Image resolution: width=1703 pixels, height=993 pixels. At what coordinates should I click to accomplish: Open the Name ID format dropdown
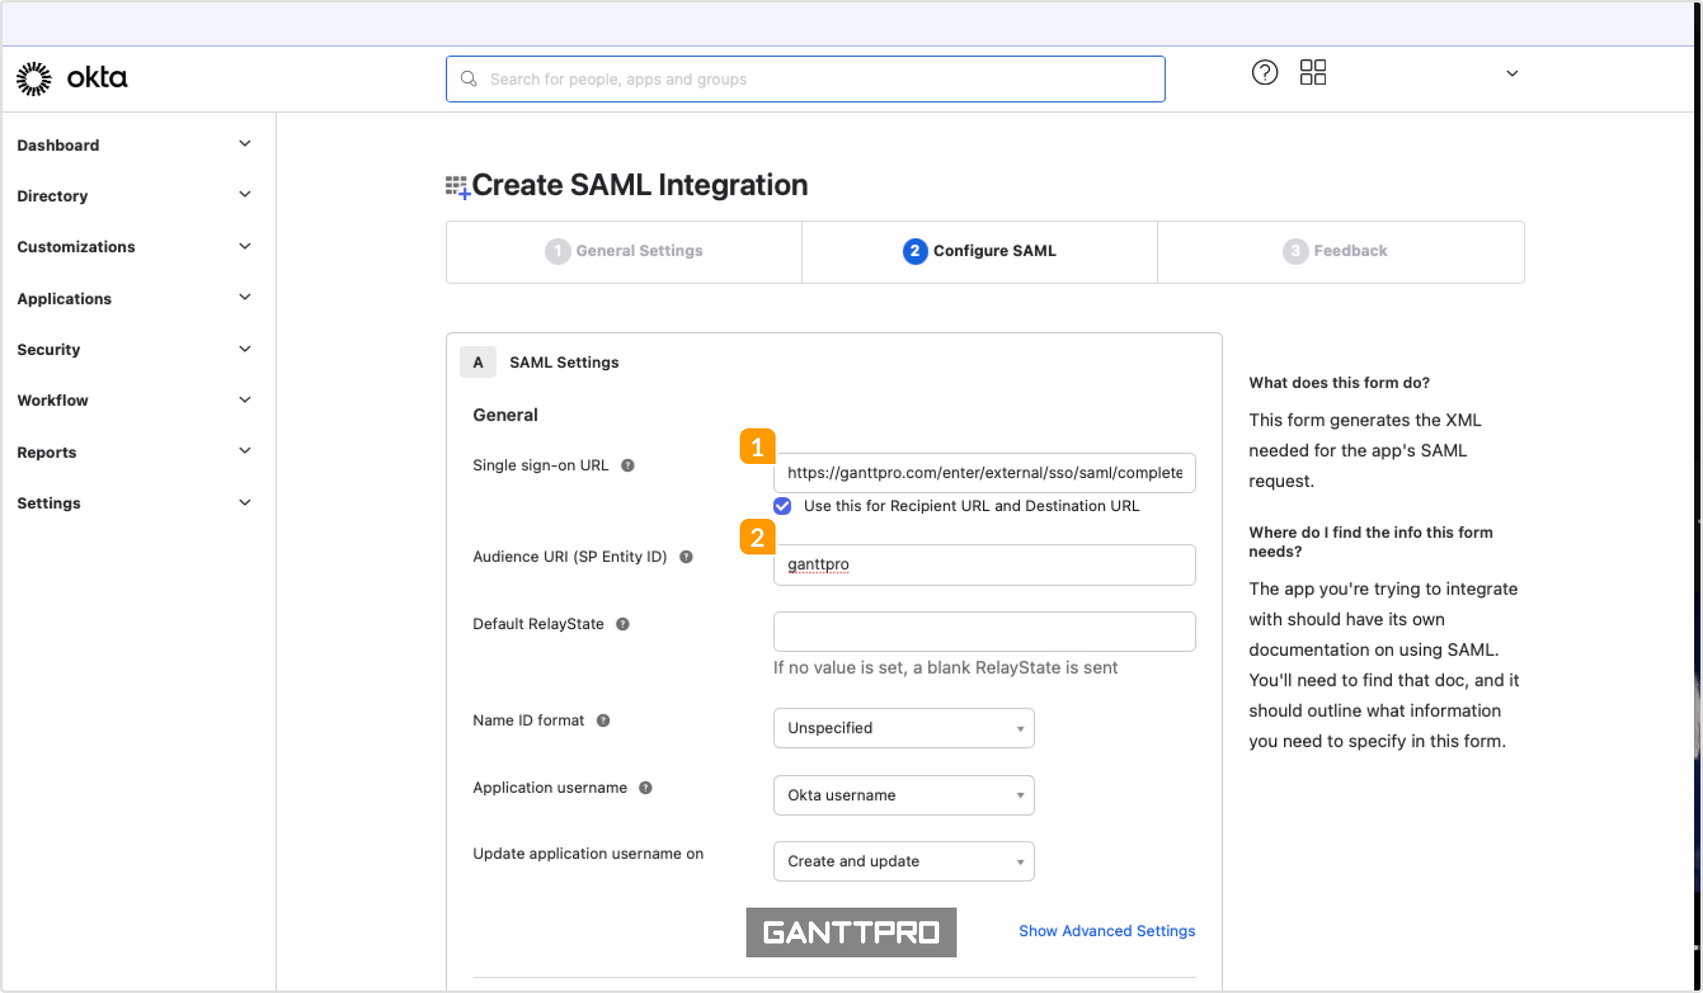click(x=904, y=728)
